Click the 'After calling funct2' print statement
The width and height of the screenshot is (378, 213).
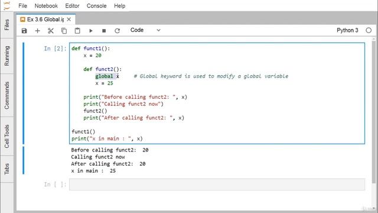[x=134, y=118]
